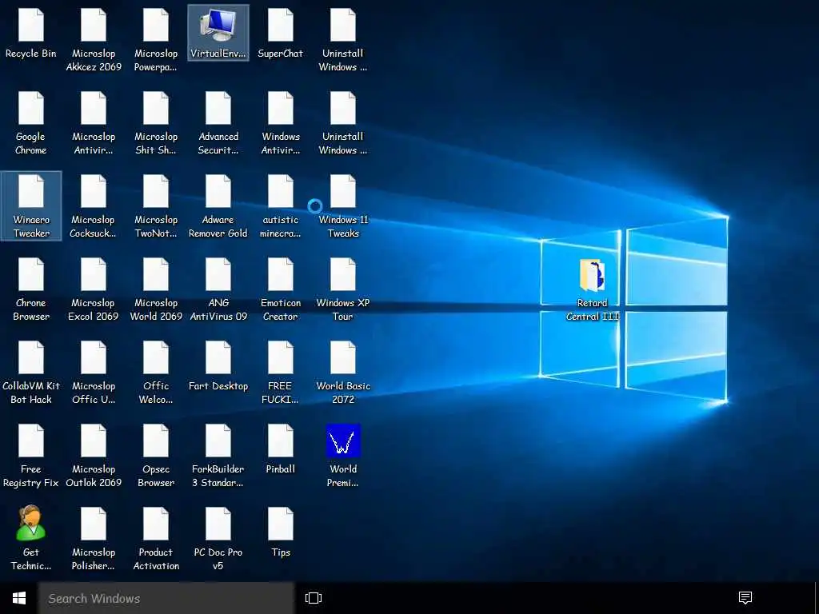Select the Winaero Tweaker icon

click(x=31, y=205)
